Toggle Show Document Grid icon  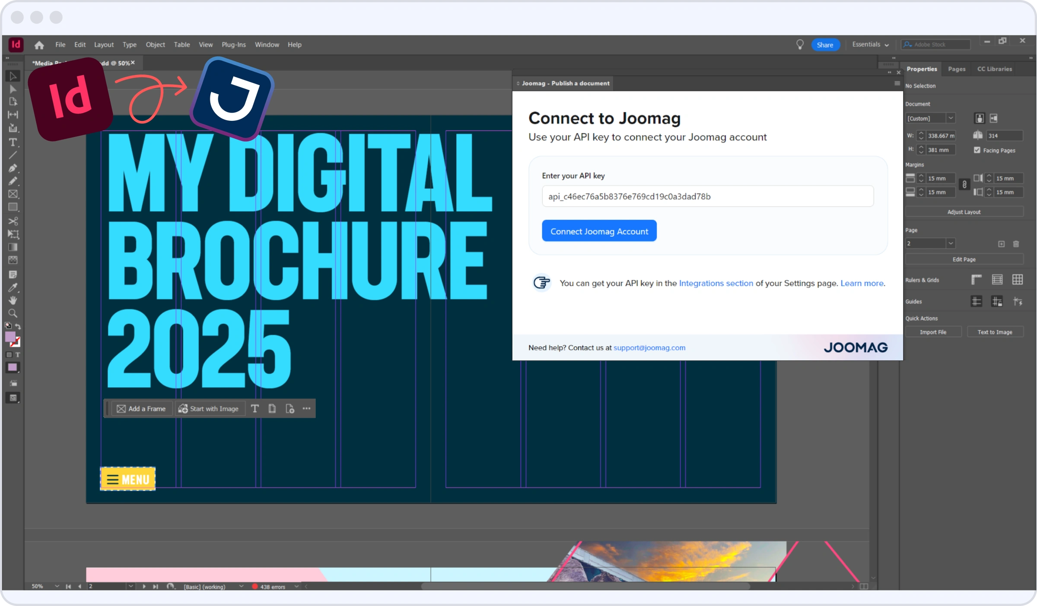tap(1018, 280)
